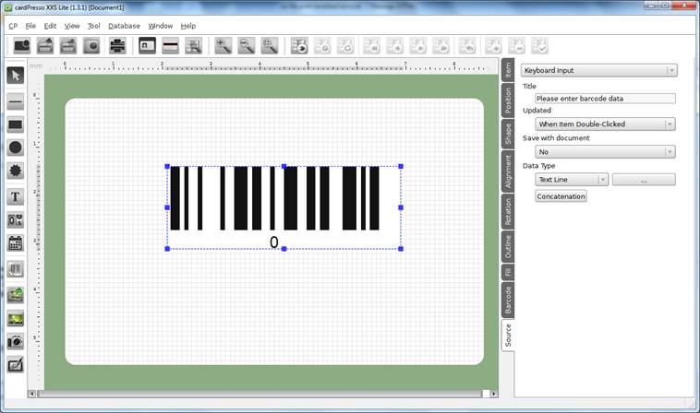
Task: Switch to the Fill tab
Action: pos(508,272)
